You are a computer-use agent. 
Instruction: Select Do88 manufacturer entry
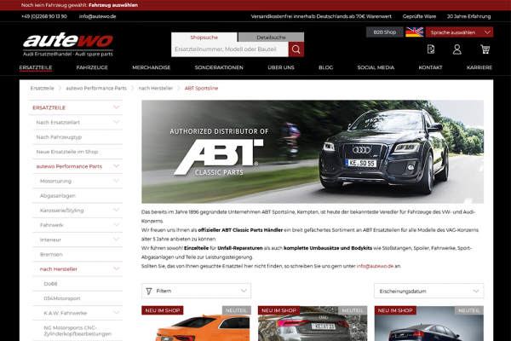point(50,284)
